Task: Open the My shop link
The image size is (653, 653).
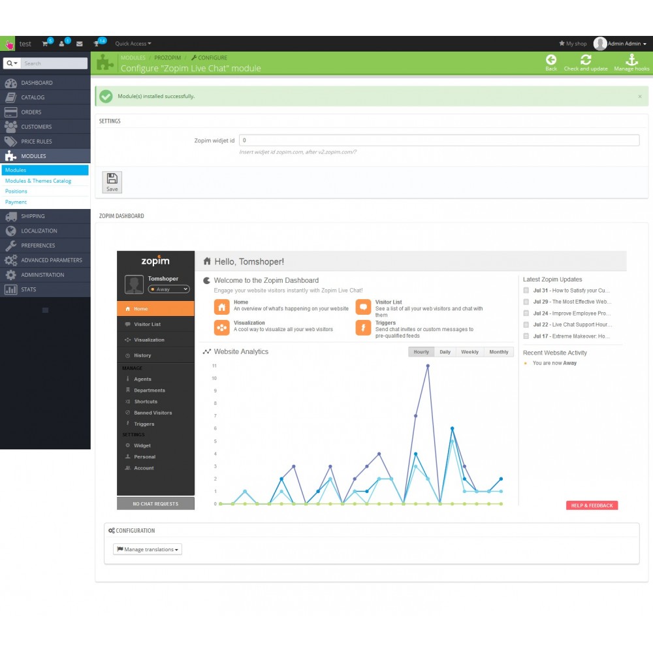Action: [x=573, y=44]
